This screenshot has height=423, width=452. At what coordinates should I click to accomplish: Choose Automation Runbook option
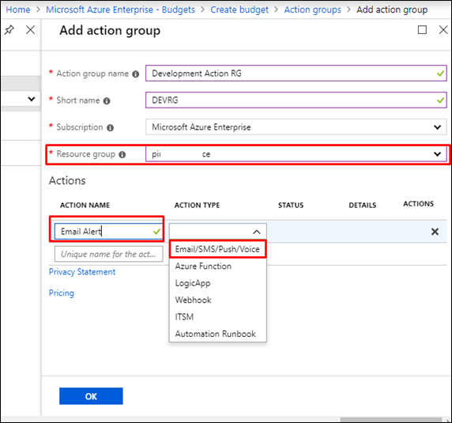pyautogui.click(x=216, y=334)
